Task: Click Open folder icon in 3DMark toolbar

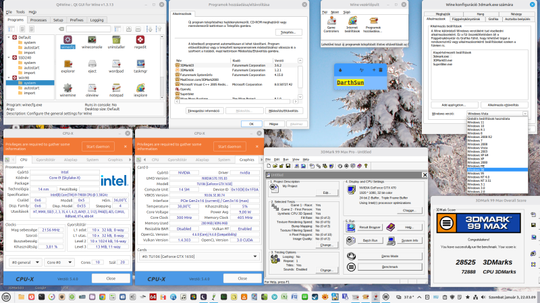Action: (x=275, y=166)
